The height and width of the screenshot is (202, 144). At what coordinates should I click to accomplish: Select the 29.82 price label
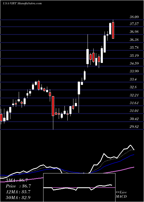click(134, 127)
